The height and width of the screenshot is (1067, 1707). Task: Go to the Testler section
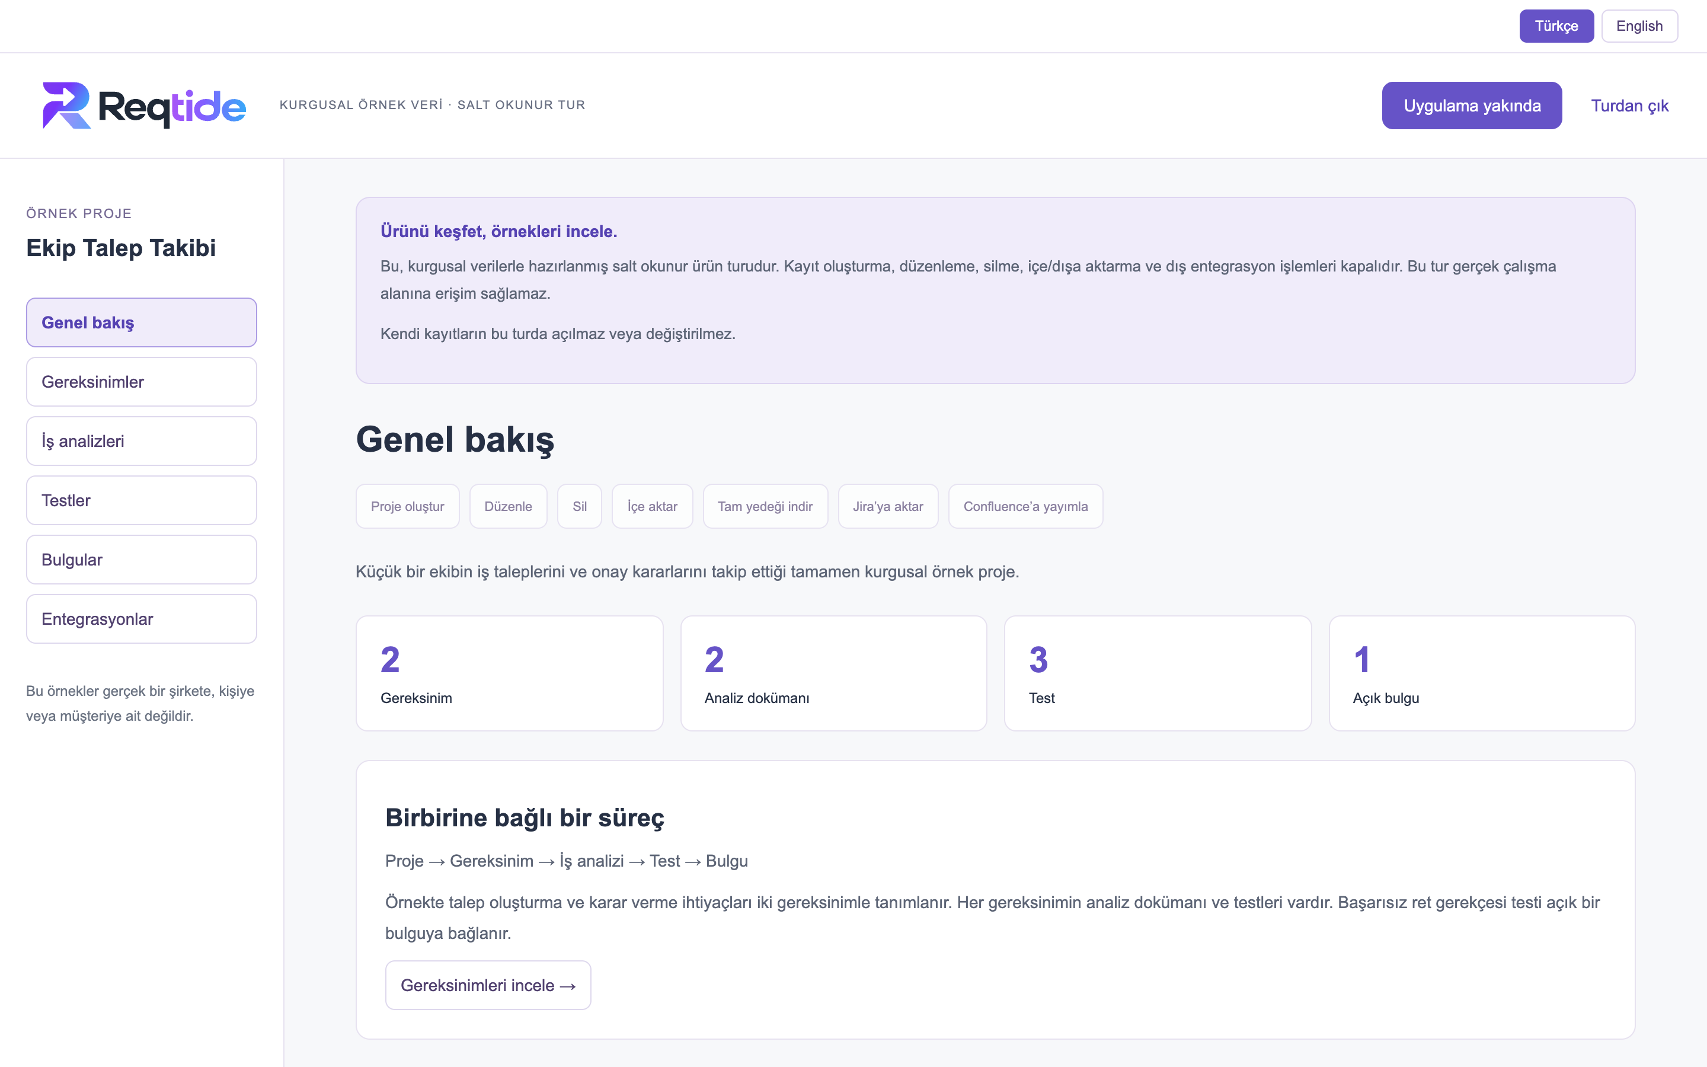142,500
